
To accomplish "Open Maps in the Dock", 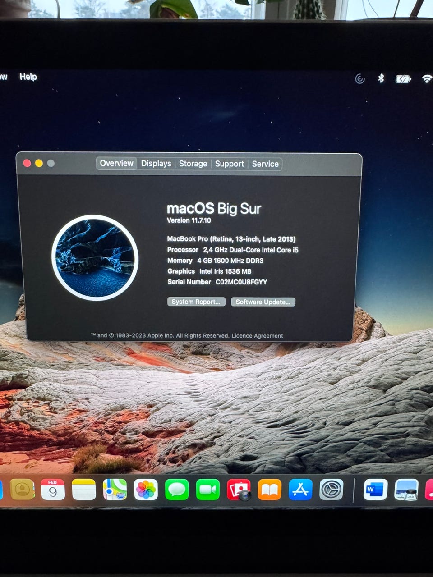I will [115, 490].
